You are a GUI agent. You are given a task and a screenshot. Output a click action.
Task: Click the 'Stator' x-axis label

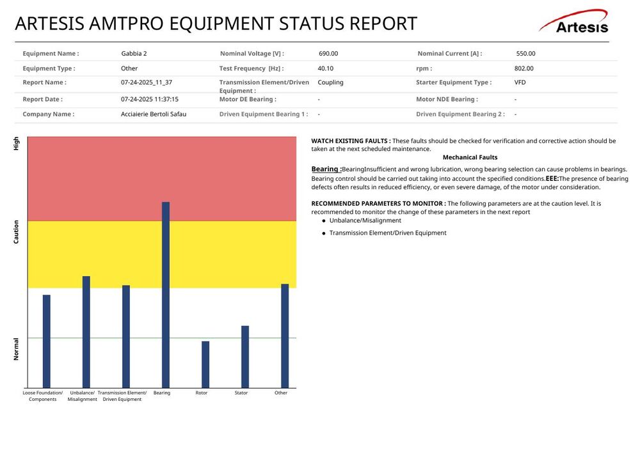pos(241,393)
